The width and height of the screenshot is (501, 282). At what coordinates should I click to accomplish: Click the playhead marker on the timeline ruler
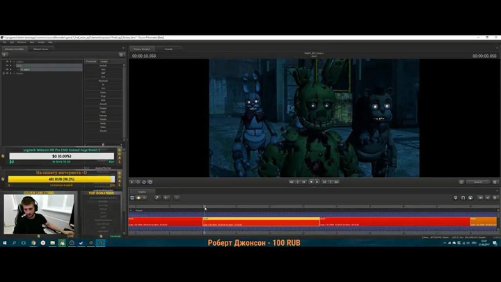pos(205,207)
